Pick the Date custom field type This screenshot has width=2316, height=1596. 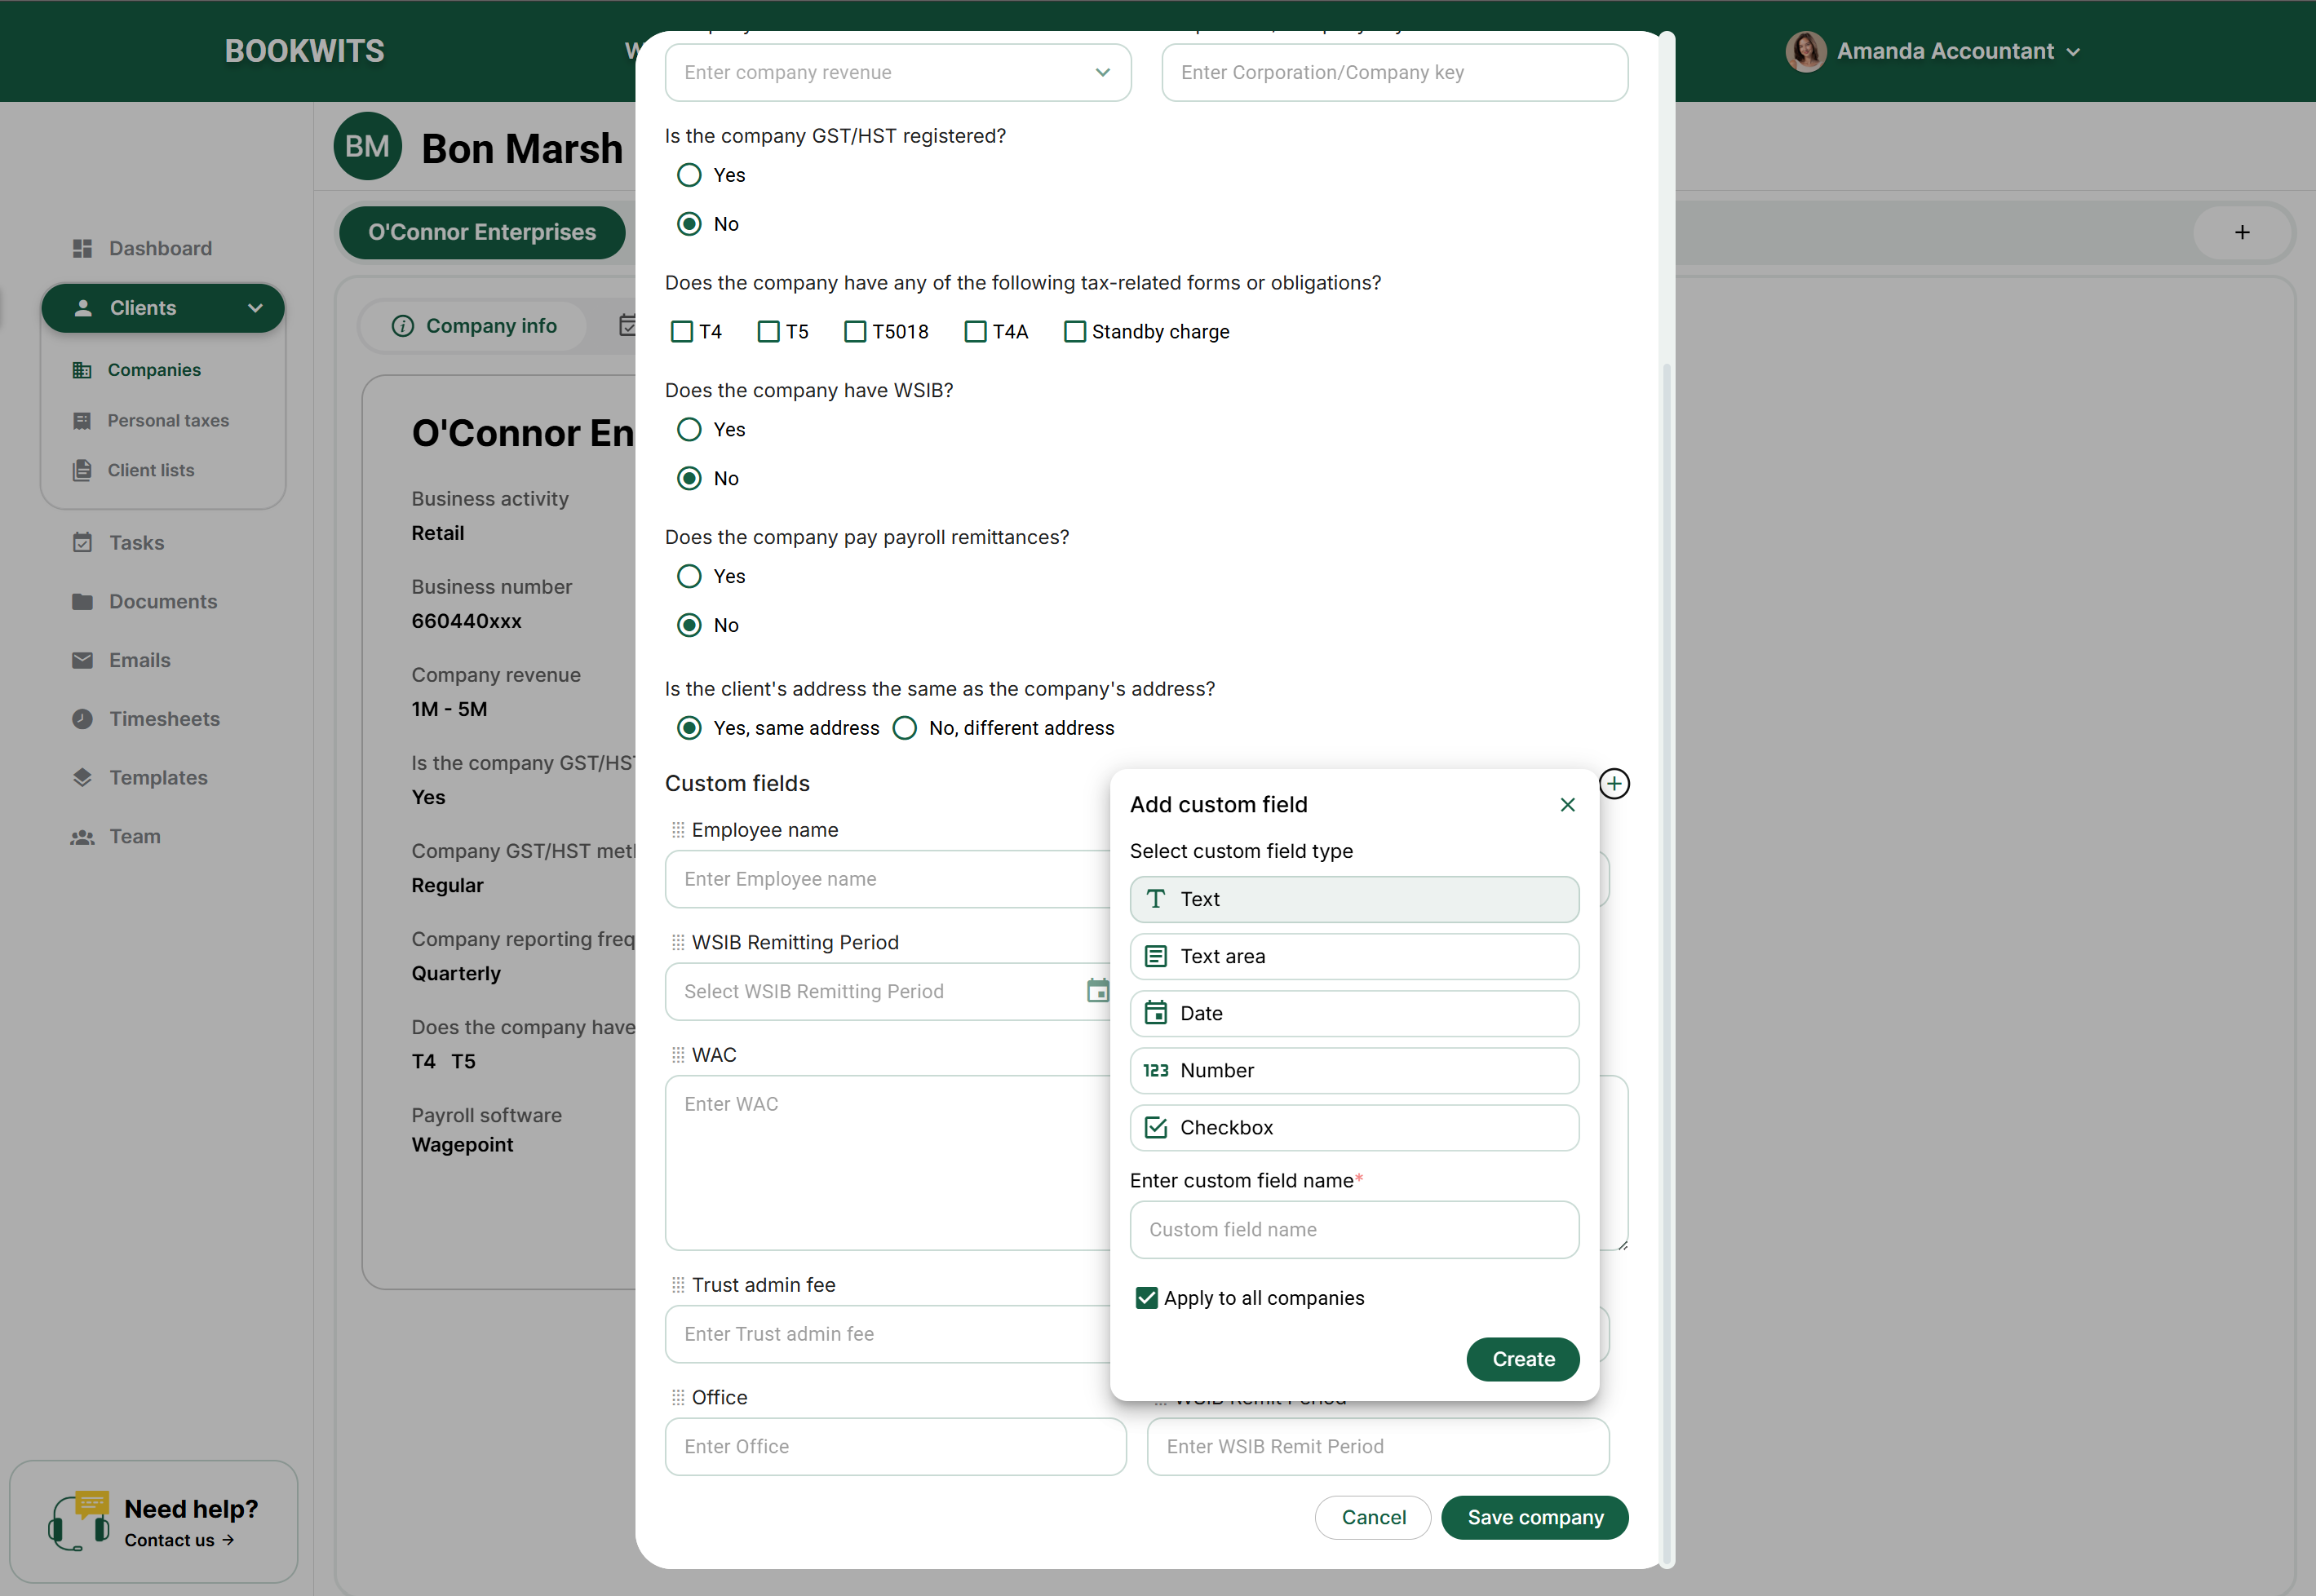[1354, 1013]
